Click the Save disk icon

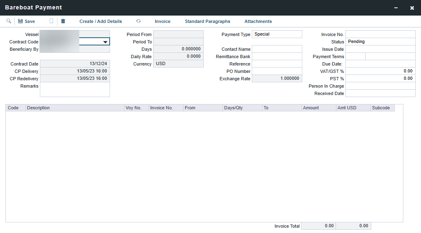21,21
